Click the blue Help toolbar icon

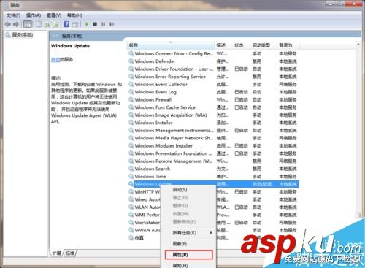[x=66, y=24]
